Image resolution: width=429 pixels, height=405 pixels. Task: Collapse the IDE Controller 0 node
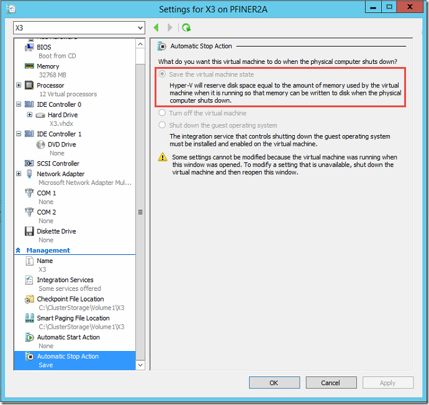19,104
